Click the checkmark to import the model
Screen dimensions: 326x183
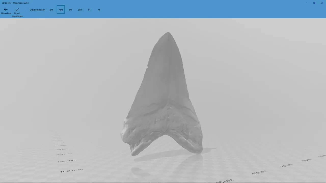click(x=17, y=10)
